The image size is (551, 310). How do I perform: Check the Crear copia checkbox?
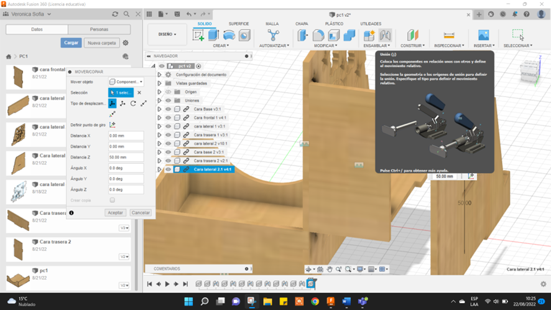113,200
